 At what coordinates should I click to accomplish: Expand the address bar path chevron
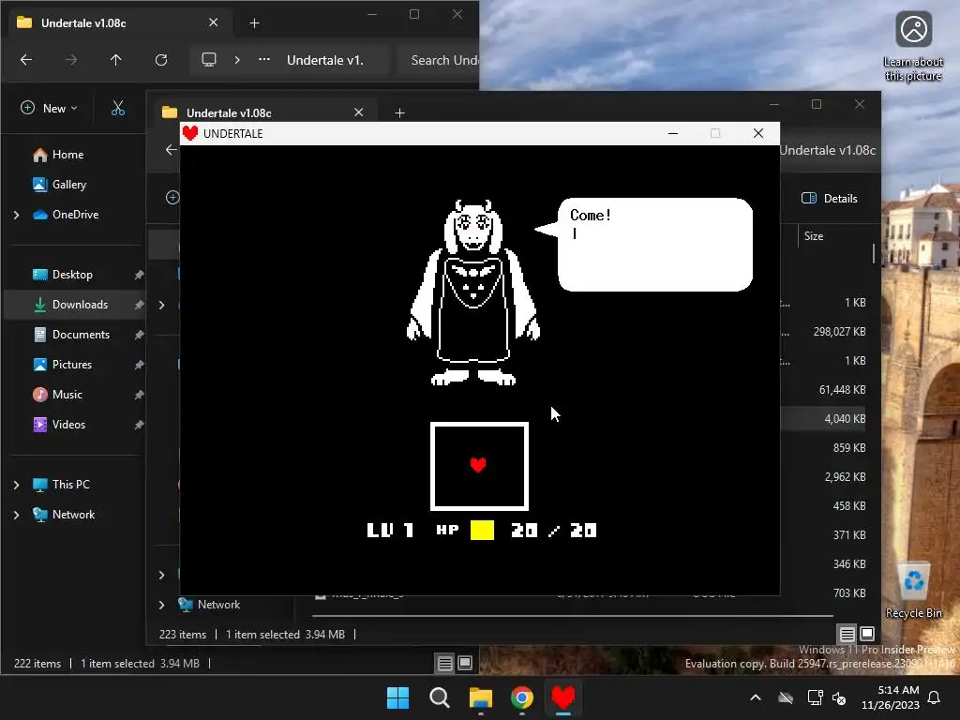pyautogui.click(x=237, y=60)
